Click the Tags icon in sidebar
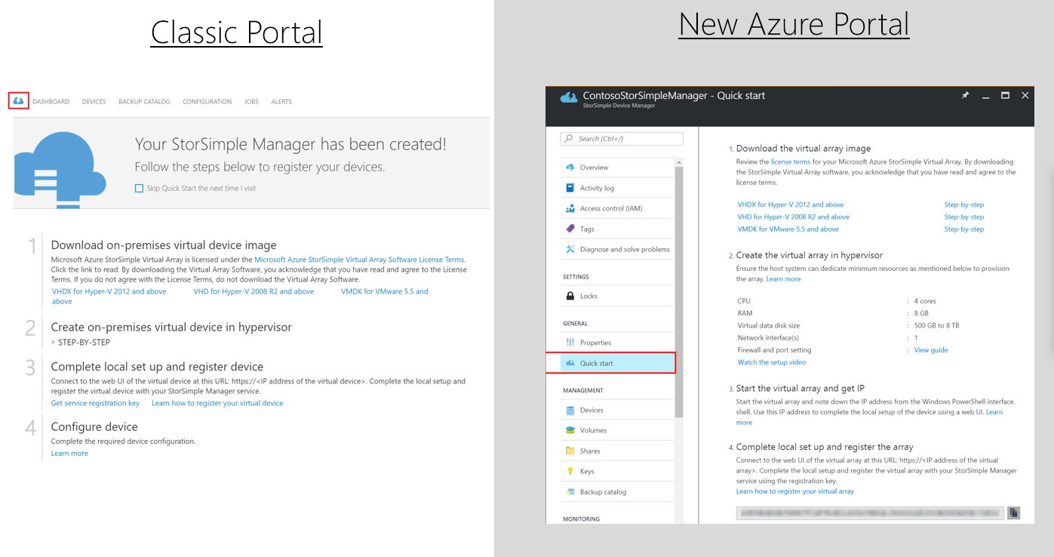This screenshot has height=557, width=1054. 570,229
